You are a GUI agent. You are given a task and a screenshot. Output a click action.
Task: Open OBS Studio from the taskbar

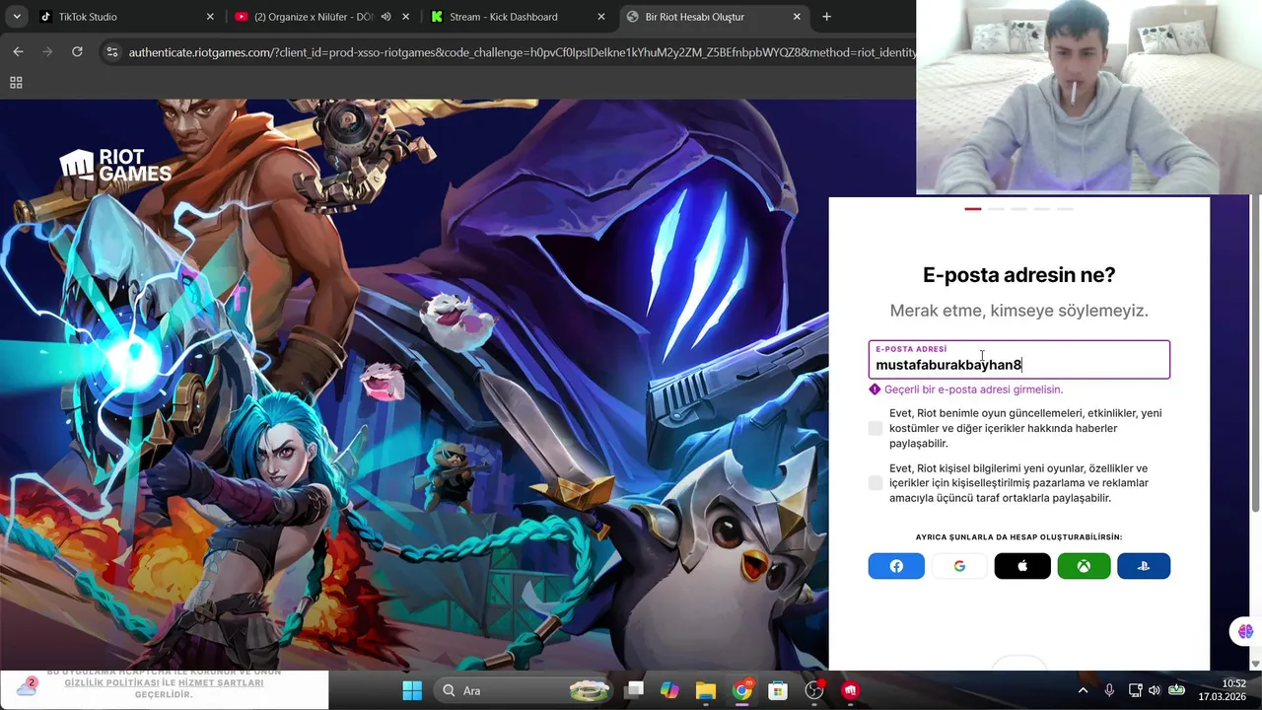(x=814, y=690)
